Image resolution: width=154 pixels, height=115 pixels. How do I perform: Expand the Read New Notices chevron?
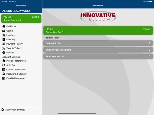pos(150,56)
